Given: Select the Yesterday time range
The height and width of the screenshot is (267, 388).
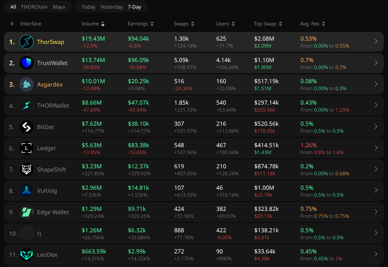Looking at the screenshot, I should tap(111, 7).
